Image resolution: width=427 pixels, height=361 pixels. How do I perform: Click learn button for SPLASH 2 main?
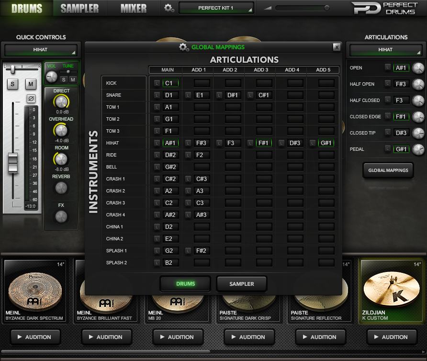157,263
